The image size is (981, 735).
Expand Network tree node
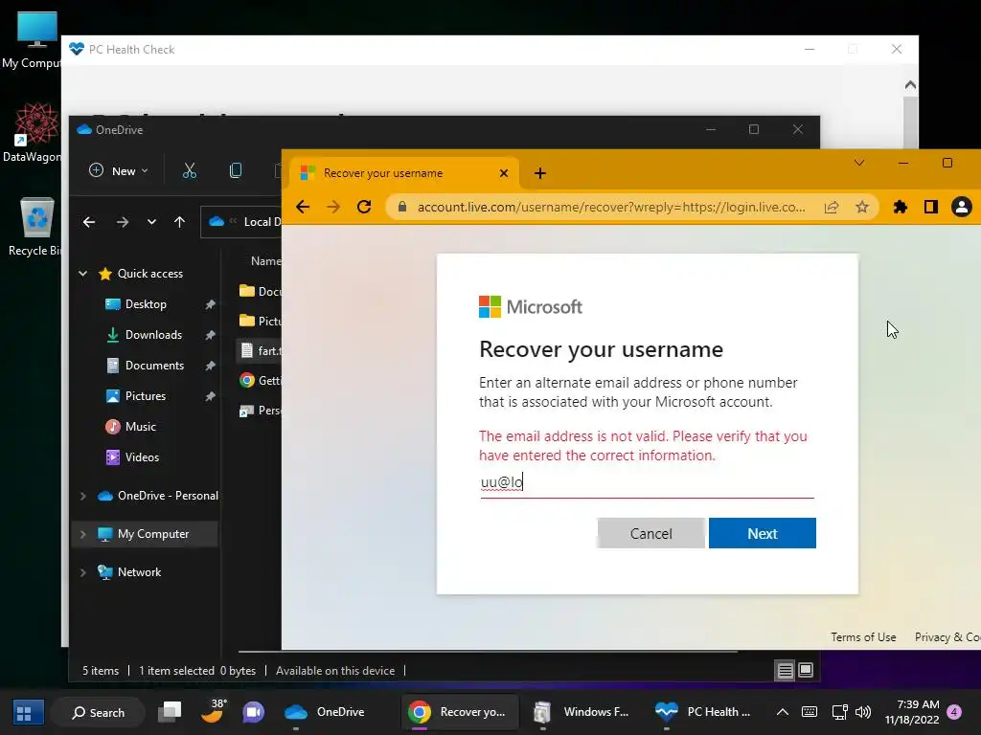83,572
